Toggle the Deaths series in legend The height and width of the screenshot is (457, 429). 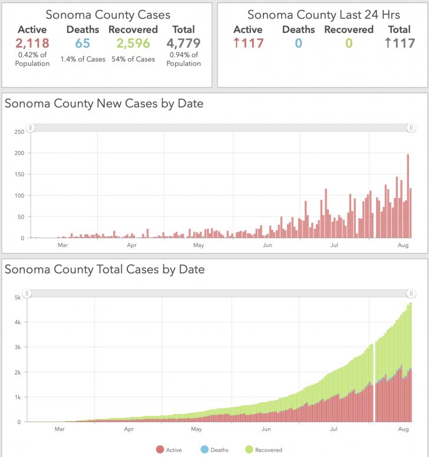214,450
